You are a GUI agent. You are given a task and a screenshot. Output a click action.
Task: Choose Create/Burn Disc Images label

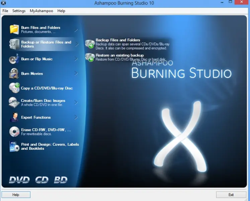(43, 100)
